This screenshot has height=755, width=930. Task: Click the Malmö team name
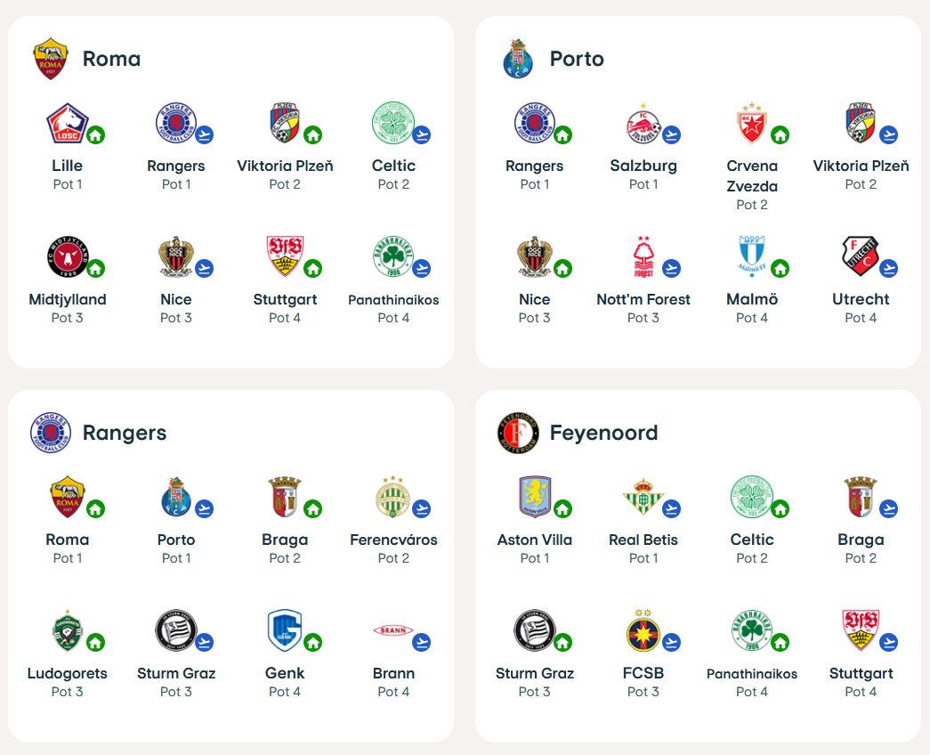click(752, 299)
